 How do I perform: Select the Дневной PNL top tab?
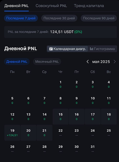tap(17, 6)
